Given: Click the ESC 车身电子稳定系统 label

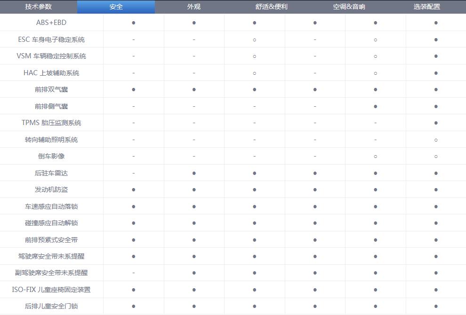Looking at the screenshot, I should [x=51, y=39].
